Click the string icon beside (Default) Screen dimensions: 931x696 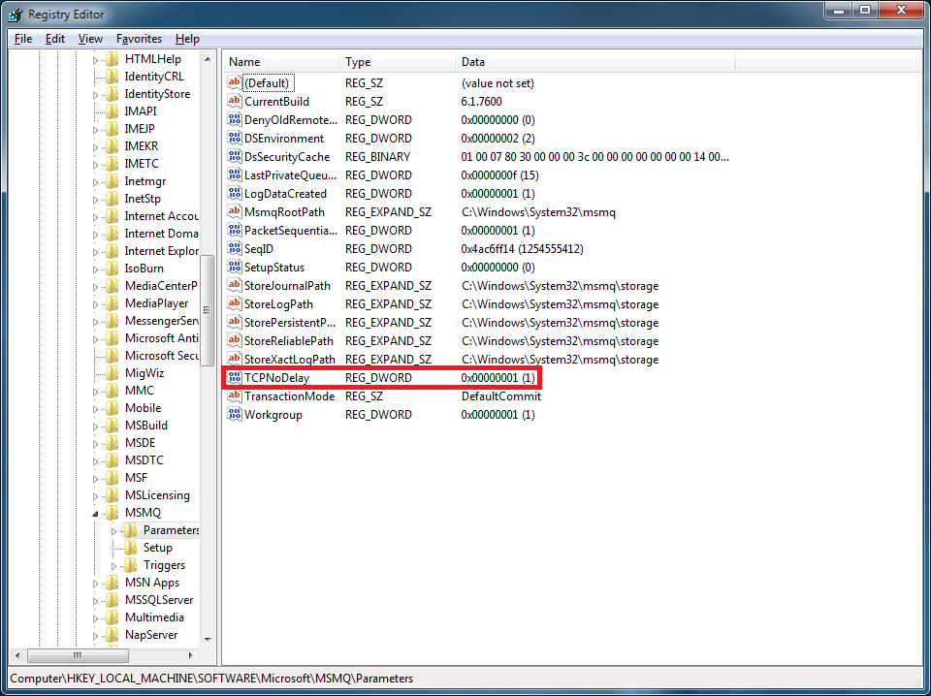235,83
